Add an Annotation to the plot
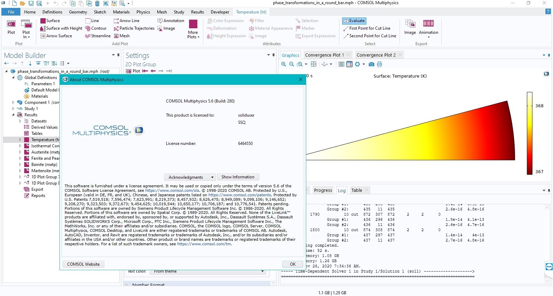 (x=171, y=21)
